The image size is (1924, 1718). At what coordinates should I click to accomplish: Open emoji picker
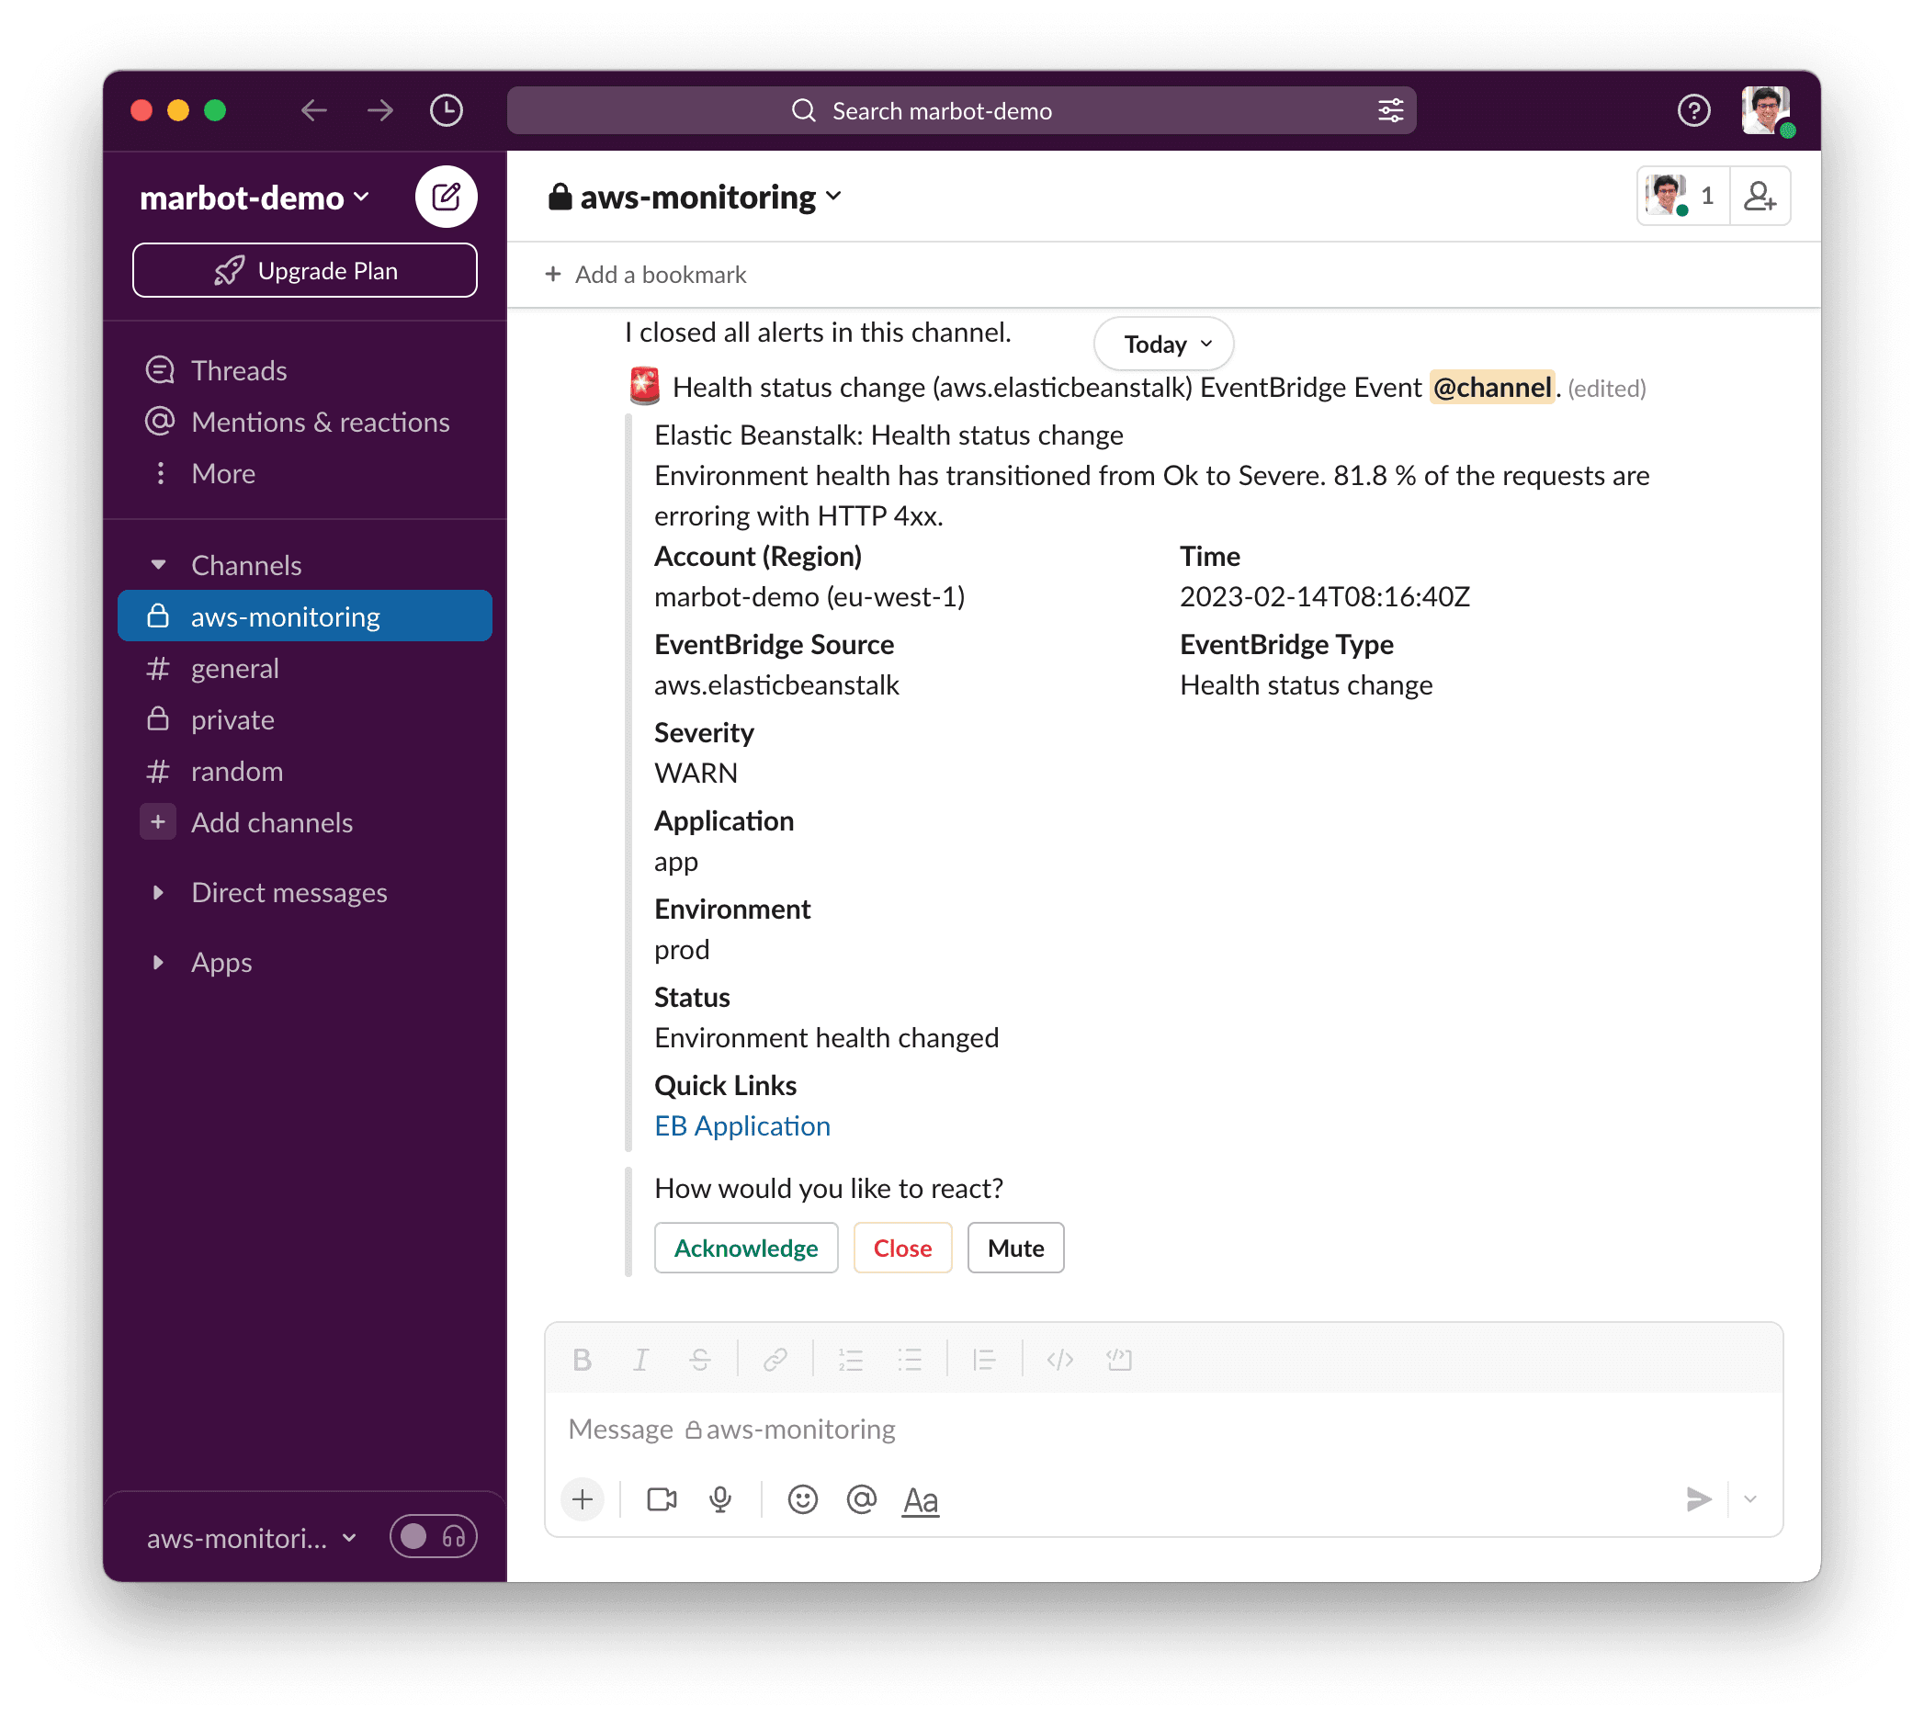click(802, 1500)
